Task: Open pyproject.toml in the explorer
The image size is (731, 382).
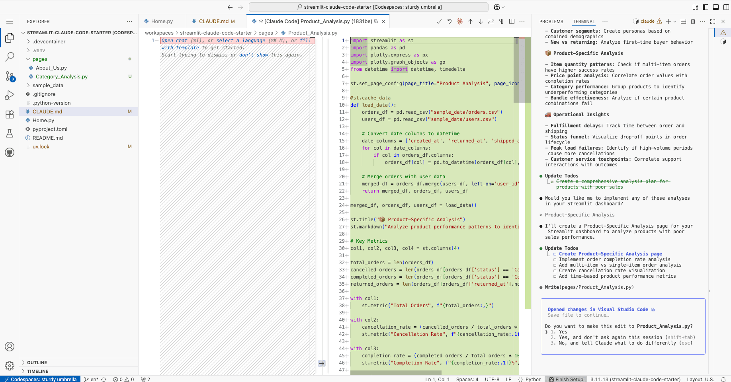Action: pos(50,129)
